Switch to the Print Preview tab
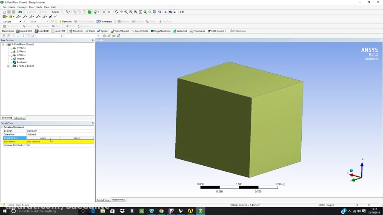Viewport: 383px width, 215px height. click(118, 200)
